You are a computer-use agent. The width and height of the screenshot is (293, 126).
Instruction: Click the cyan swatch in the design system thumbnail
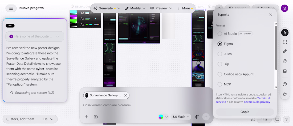click(73, 12)
